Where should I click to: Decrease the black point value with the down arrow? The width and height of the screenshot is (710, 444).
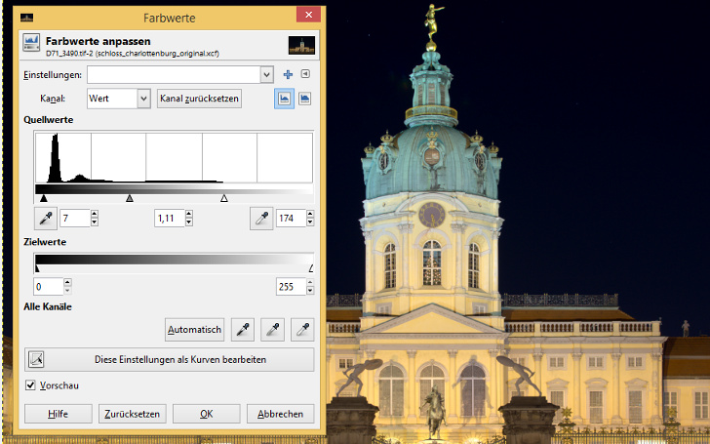click(95, 222)
